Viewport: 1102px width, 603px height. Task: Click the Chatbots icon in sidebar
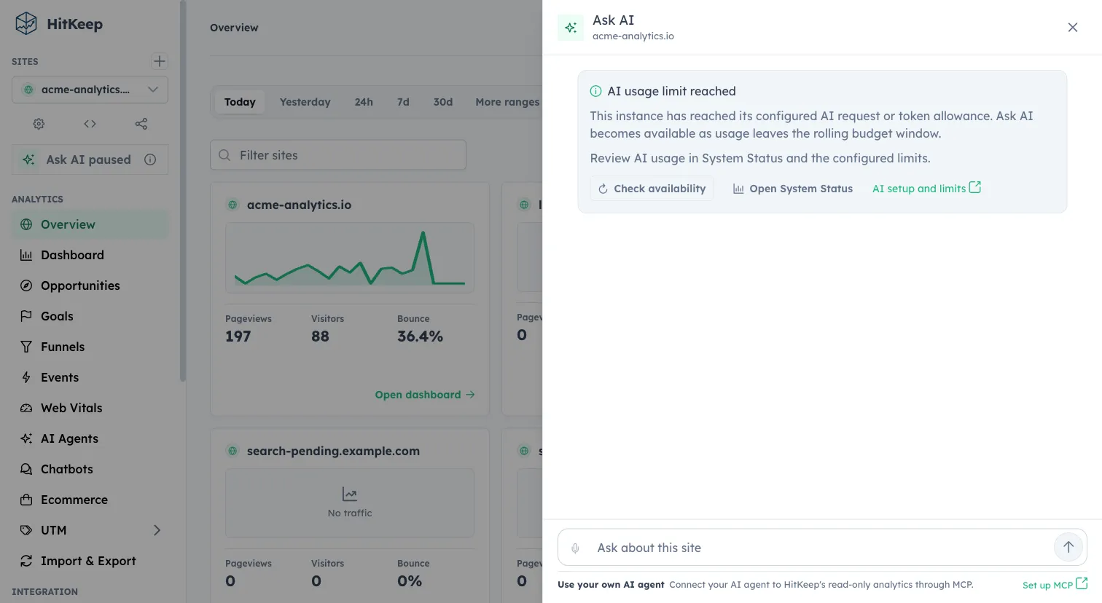coord(26,469)
